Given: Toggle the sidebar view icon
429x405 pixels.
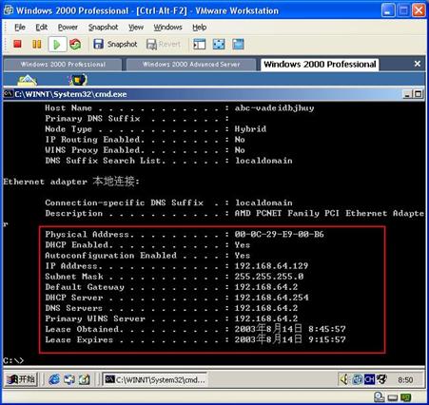Looking at the screenshot, I should click(x=200, y=44).
